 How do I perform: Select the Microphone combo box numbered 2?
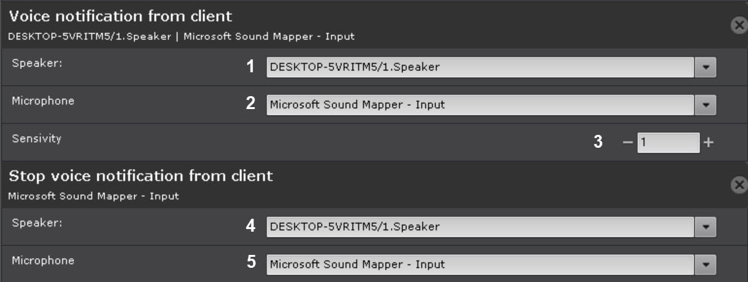click(x=480, y=105)
